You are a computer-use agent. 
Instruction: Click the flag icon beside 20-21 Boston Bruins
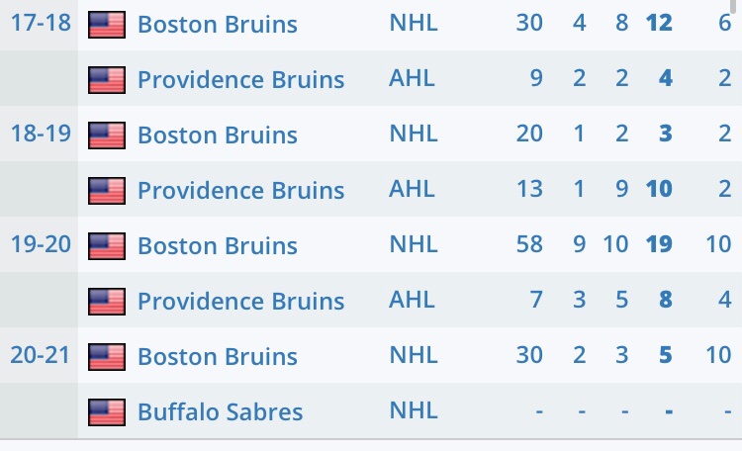pyautogui.click(x=107, y=356)
